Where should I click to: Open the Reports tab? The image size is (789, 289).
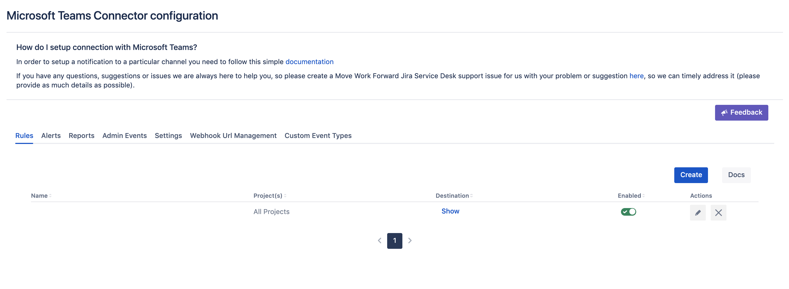(x=82, y=136)
